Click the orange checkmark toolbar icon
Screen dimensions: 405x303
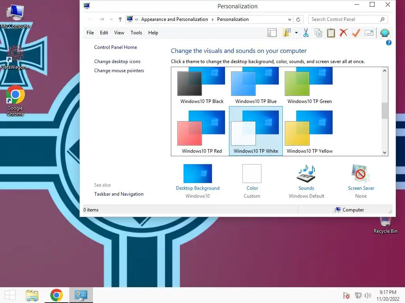356,33
